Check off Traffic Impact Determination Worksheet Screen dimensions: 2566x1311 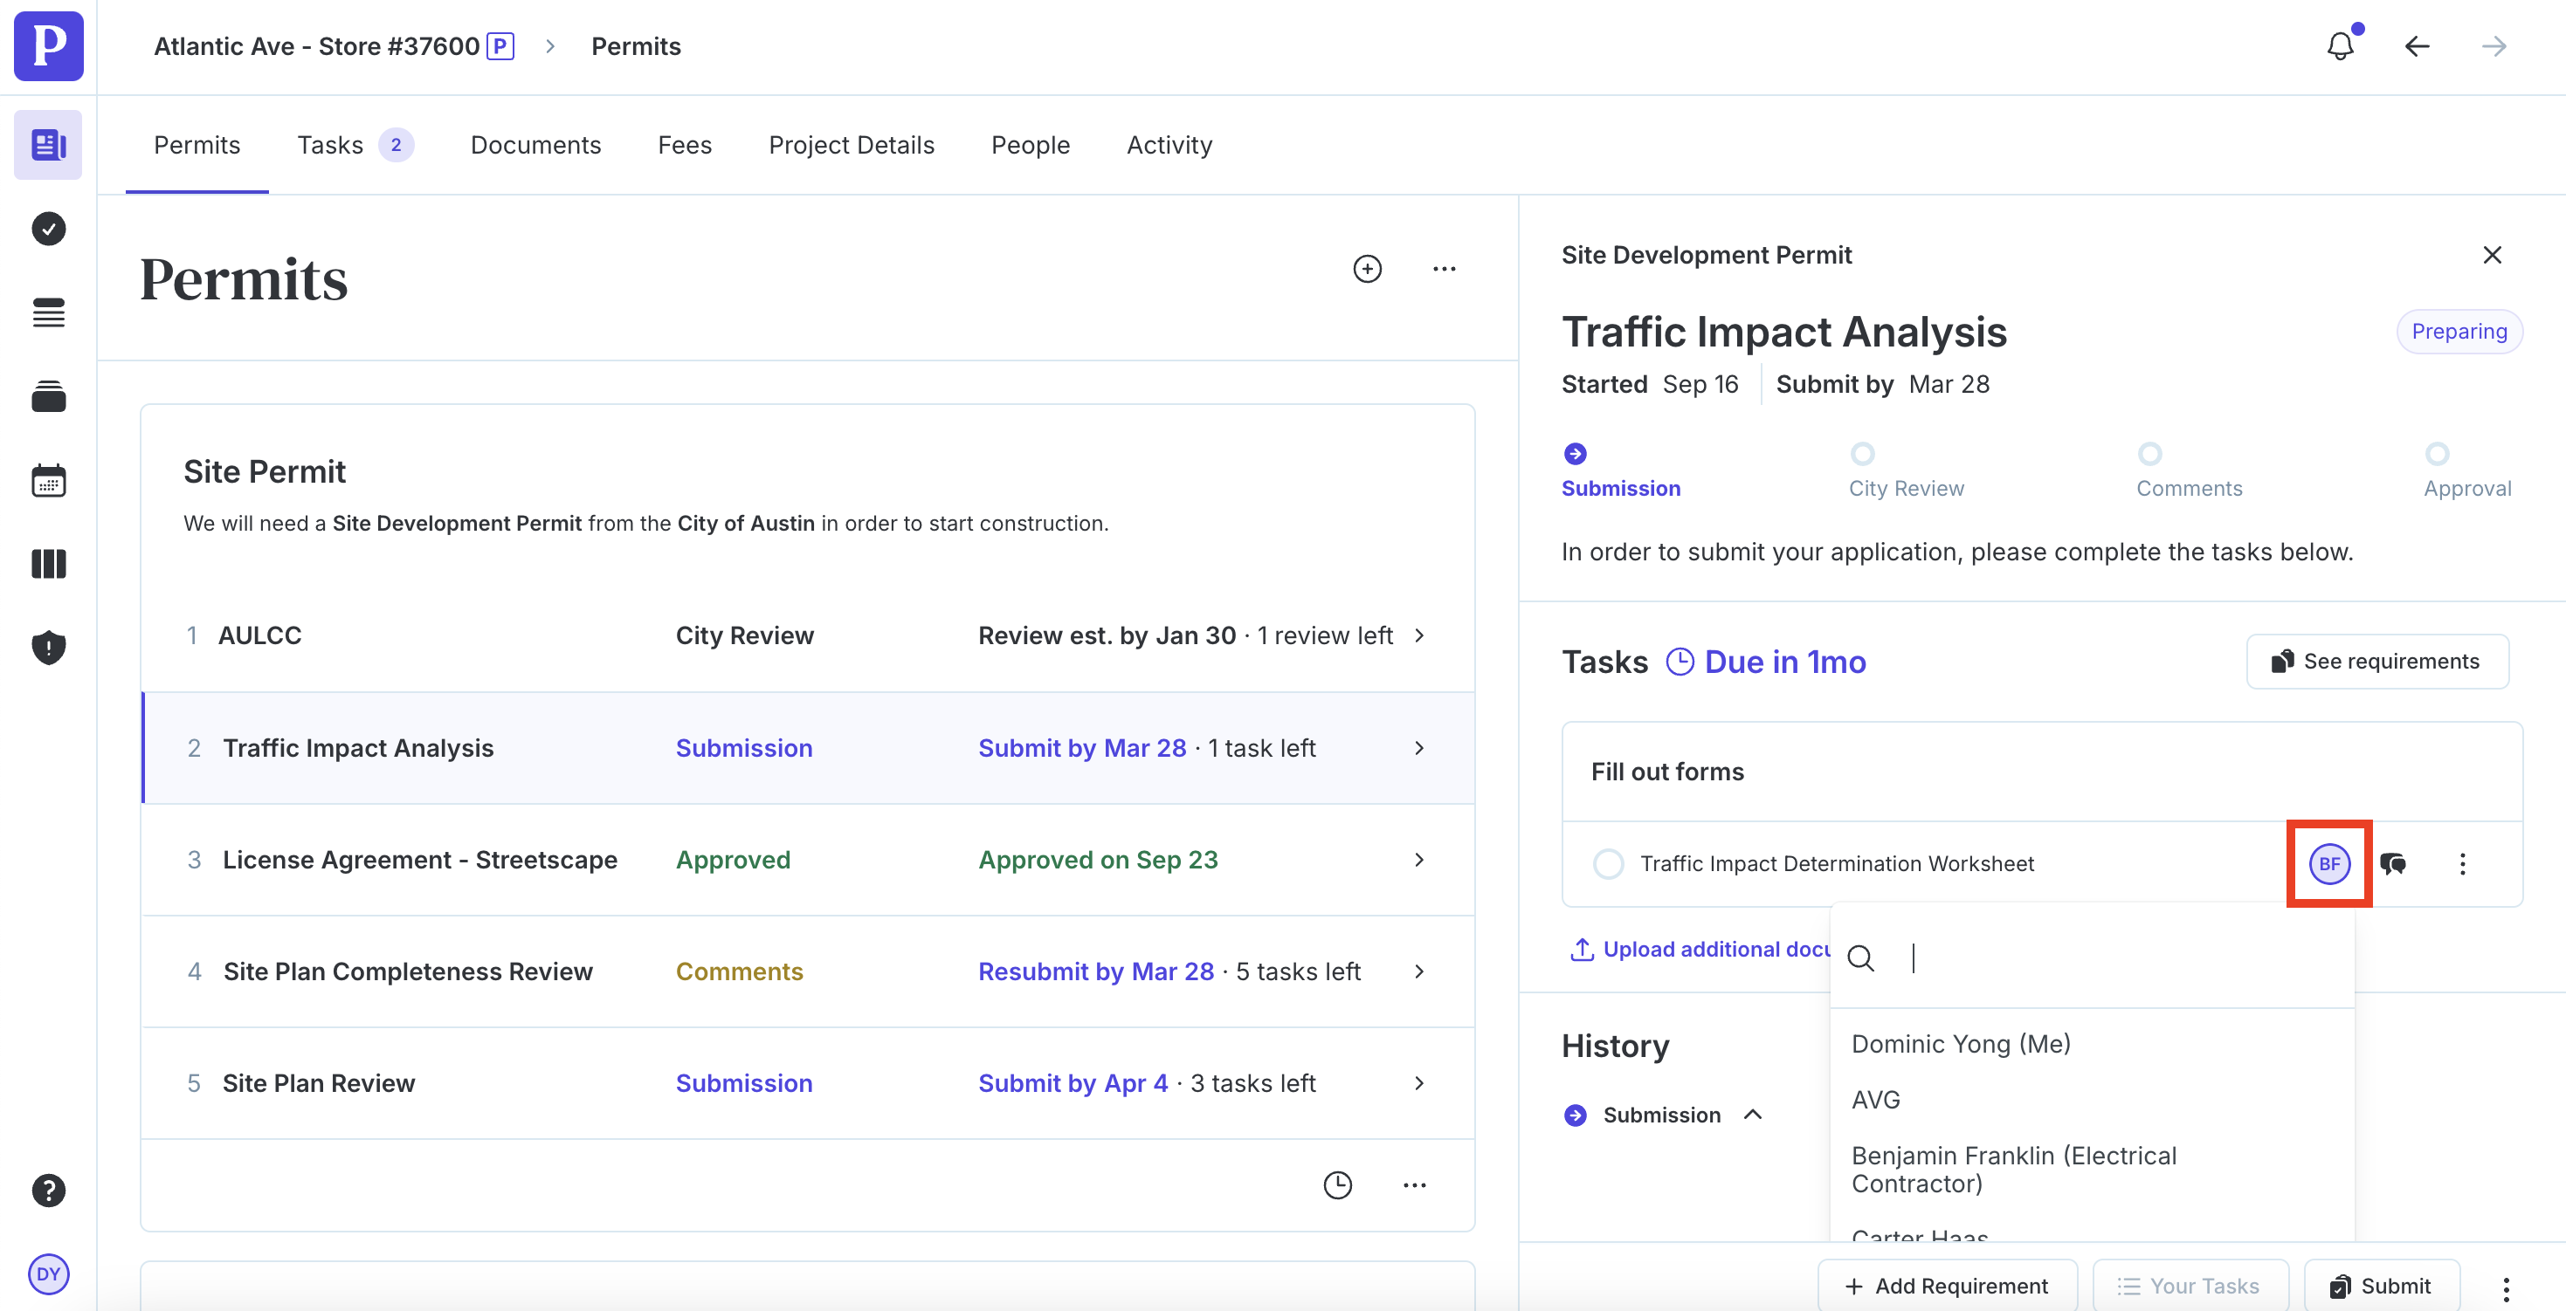pos(1608,863)
